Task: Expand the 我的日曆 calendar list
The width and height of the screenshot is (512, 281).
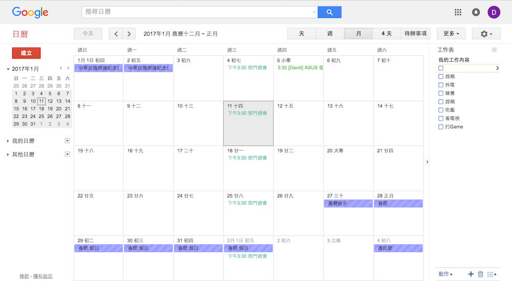Action: pos(8,141)
